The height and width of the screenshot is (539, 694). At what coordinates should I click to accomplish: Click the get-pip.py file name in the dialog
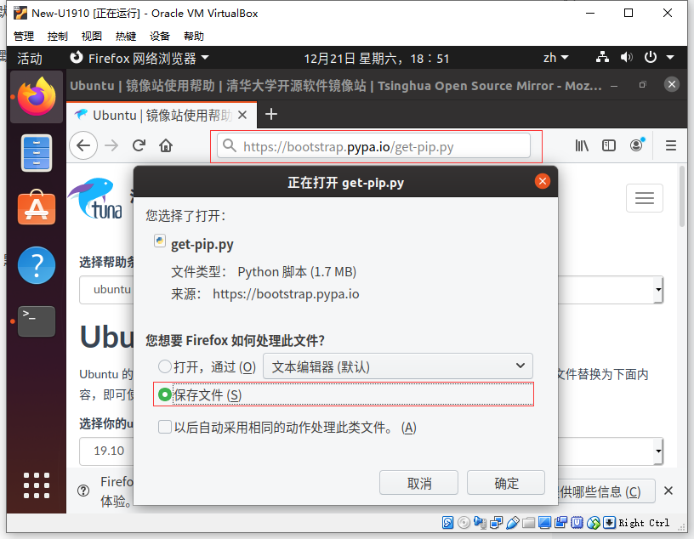click(x=202, y=244)
